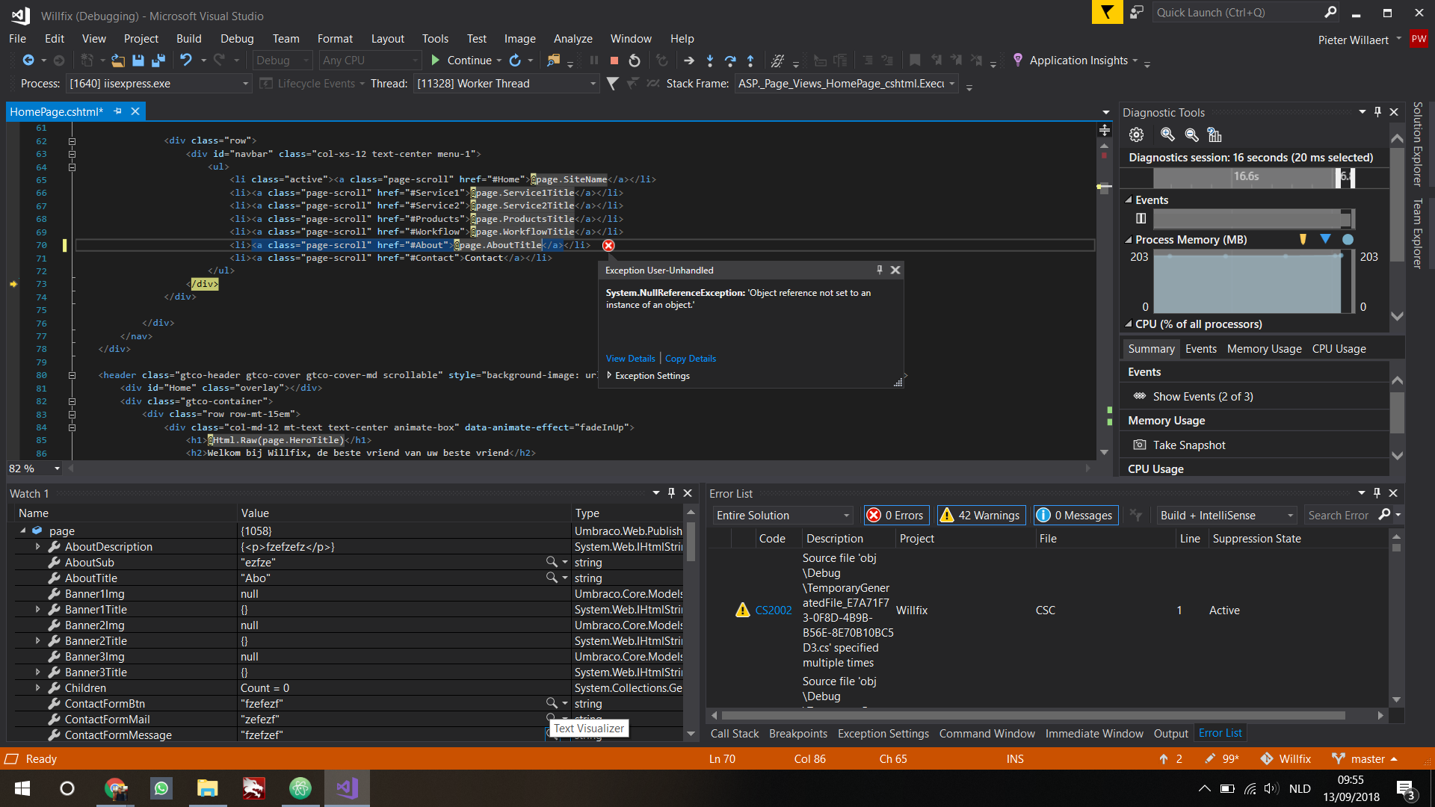Click the Find in Files toolbar icon
This screenshot has height=807, width=1435.
(x=553, y=61)
